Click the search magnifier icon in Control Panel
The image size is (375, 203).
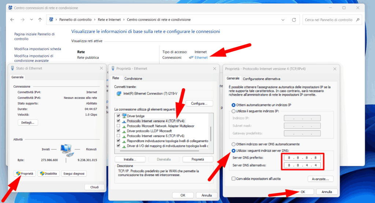(x=358, y=20)
